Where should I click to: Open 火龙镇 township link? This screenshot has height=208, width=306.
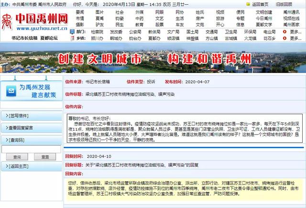coord(250,38)
